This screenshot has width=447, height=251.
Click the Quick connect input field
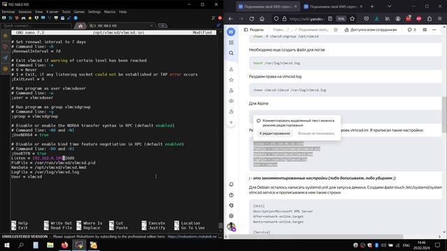pos(36,26)
